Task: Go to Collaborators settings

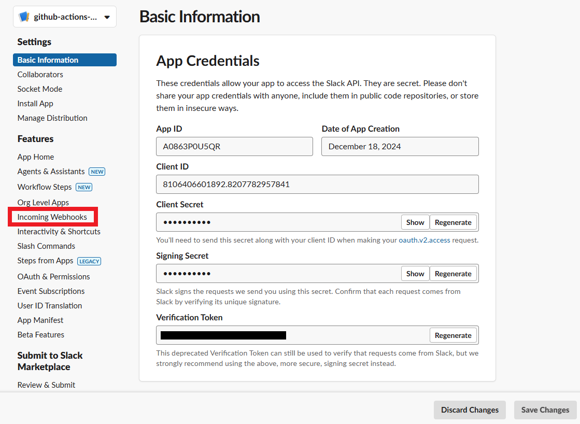Action: pos(40,74)
